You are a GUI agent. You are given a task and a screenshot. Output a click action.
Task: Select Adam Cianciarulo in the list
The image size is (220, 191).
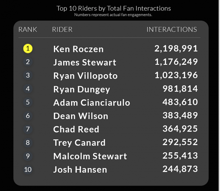tap(91, 103)
